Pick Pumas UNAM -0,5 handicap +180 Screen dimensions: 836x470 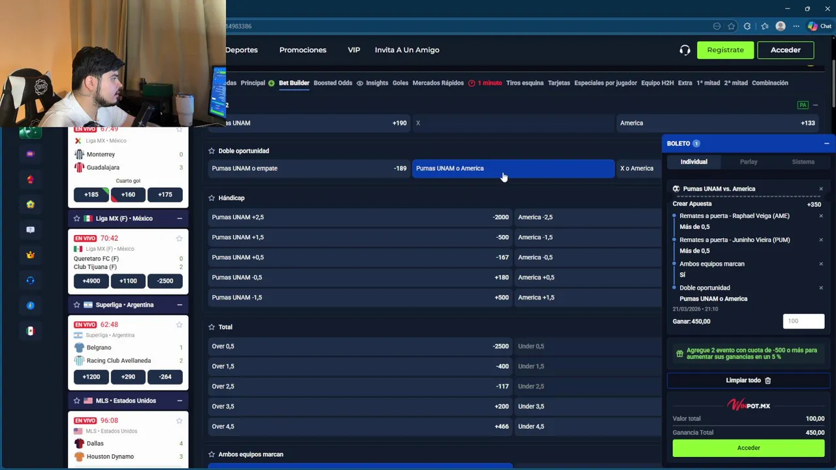click(x=360, y=277)
